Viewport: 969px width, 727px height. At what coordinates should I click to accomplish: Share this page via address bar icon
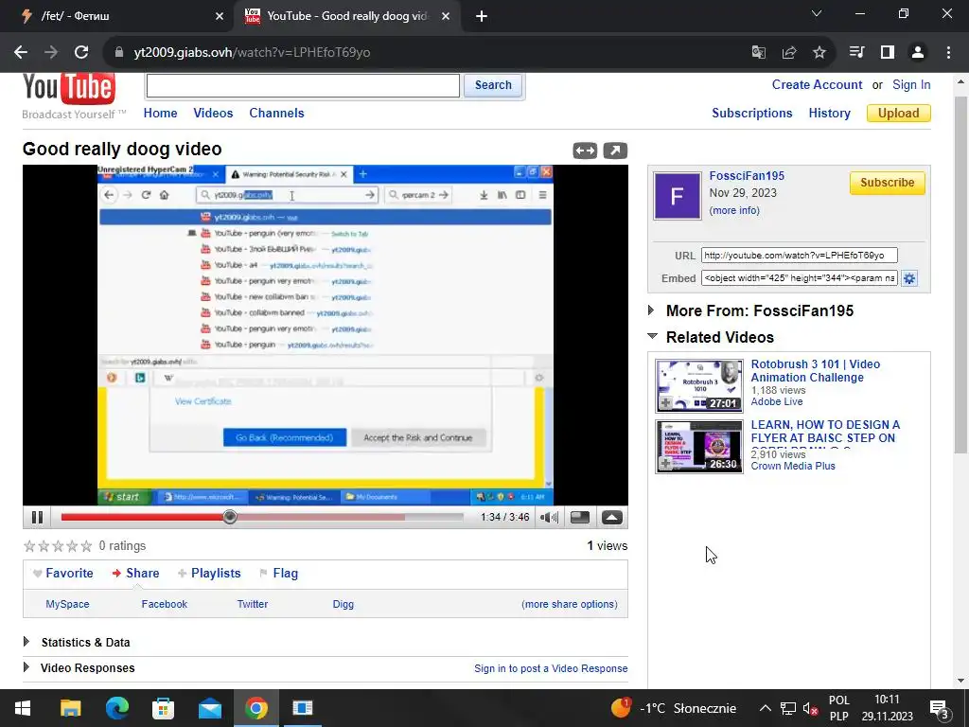click(789, 53)
